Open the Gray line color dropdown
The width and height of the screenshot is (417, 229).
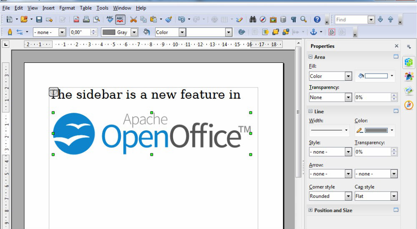(x=134, y=32)
